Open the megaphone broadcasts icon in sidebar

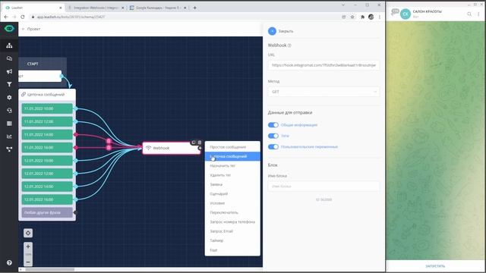coord(9,71)
